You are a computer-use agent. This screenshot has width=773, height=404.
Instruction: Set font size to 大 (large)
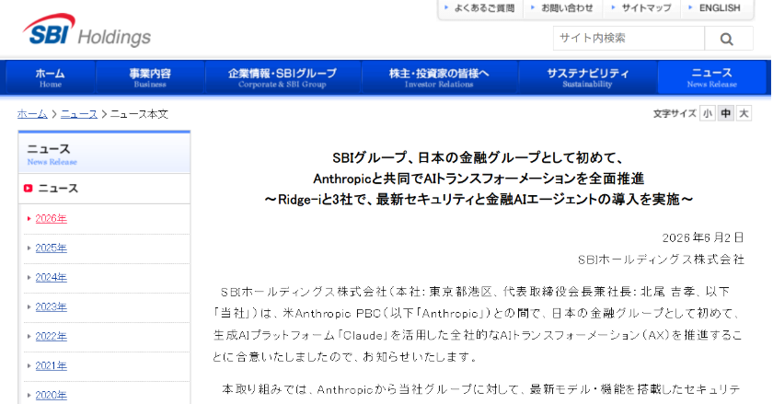[x=744, y=113]
